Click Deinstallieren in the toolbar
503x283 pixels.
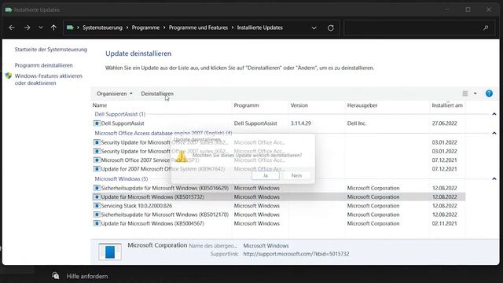(x=157, y=94)
